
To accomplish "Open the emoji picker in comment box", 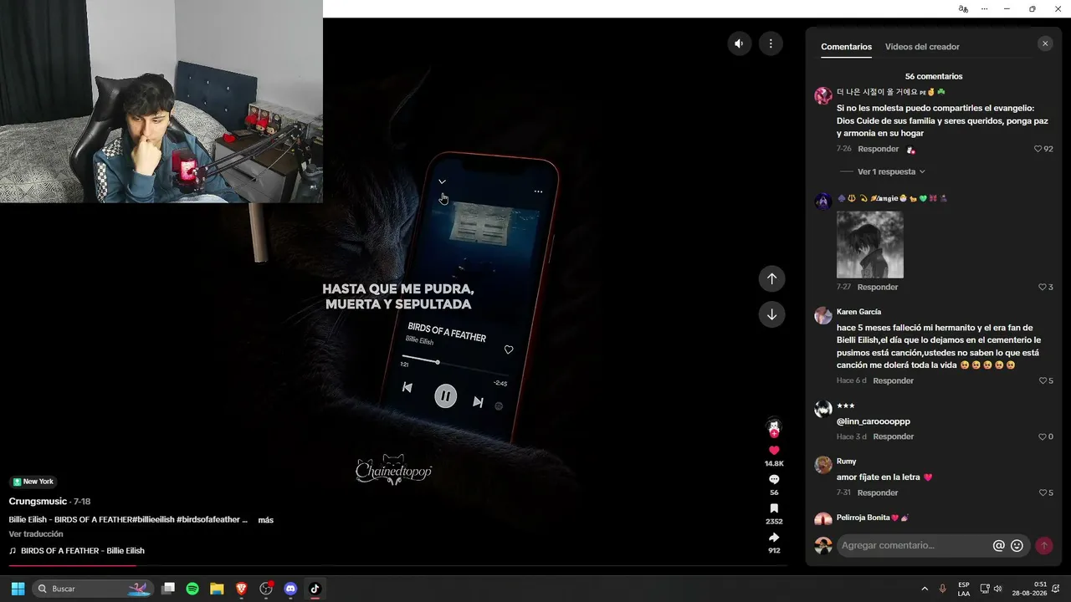I will pos(1017,545).
